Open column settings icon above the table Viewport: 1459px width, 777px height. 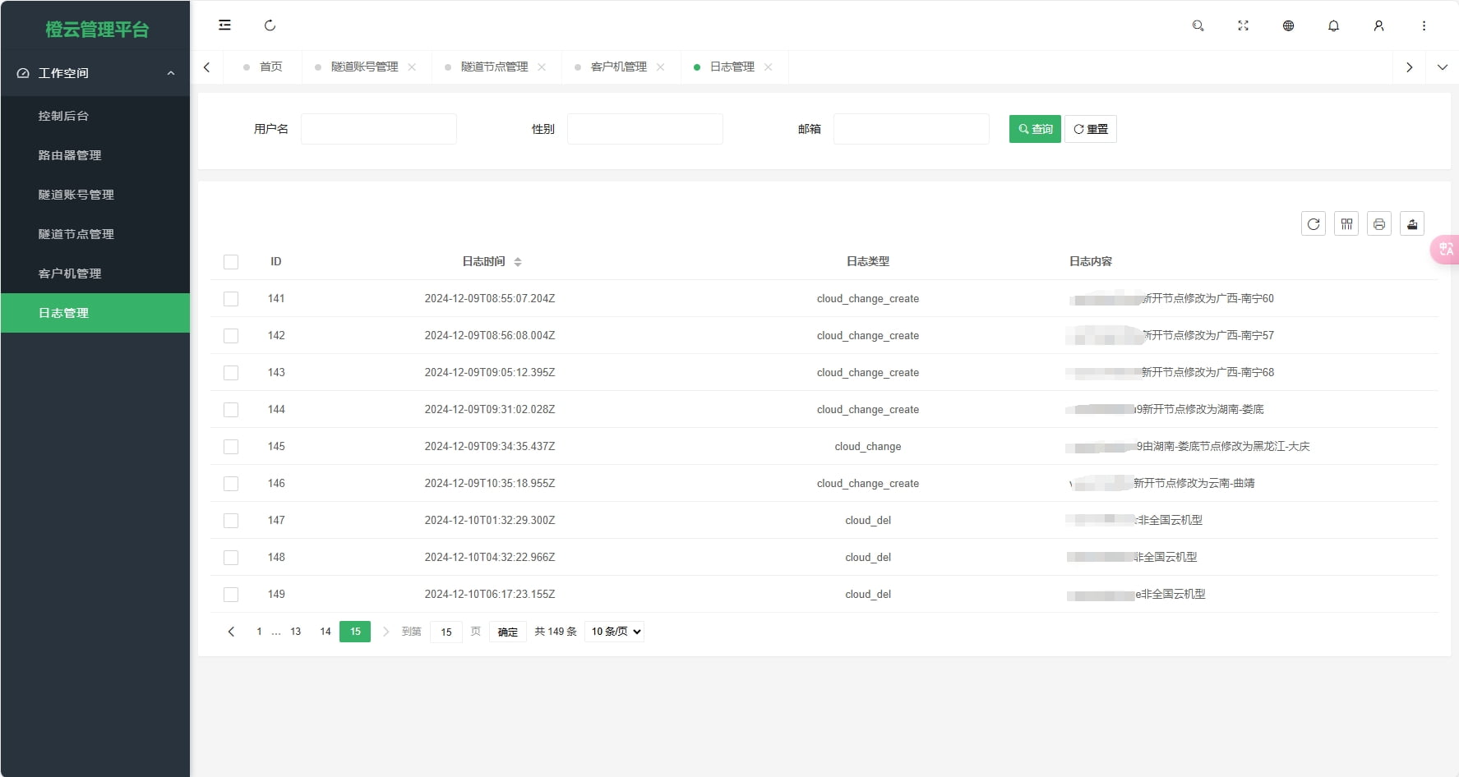(1346, 223)
